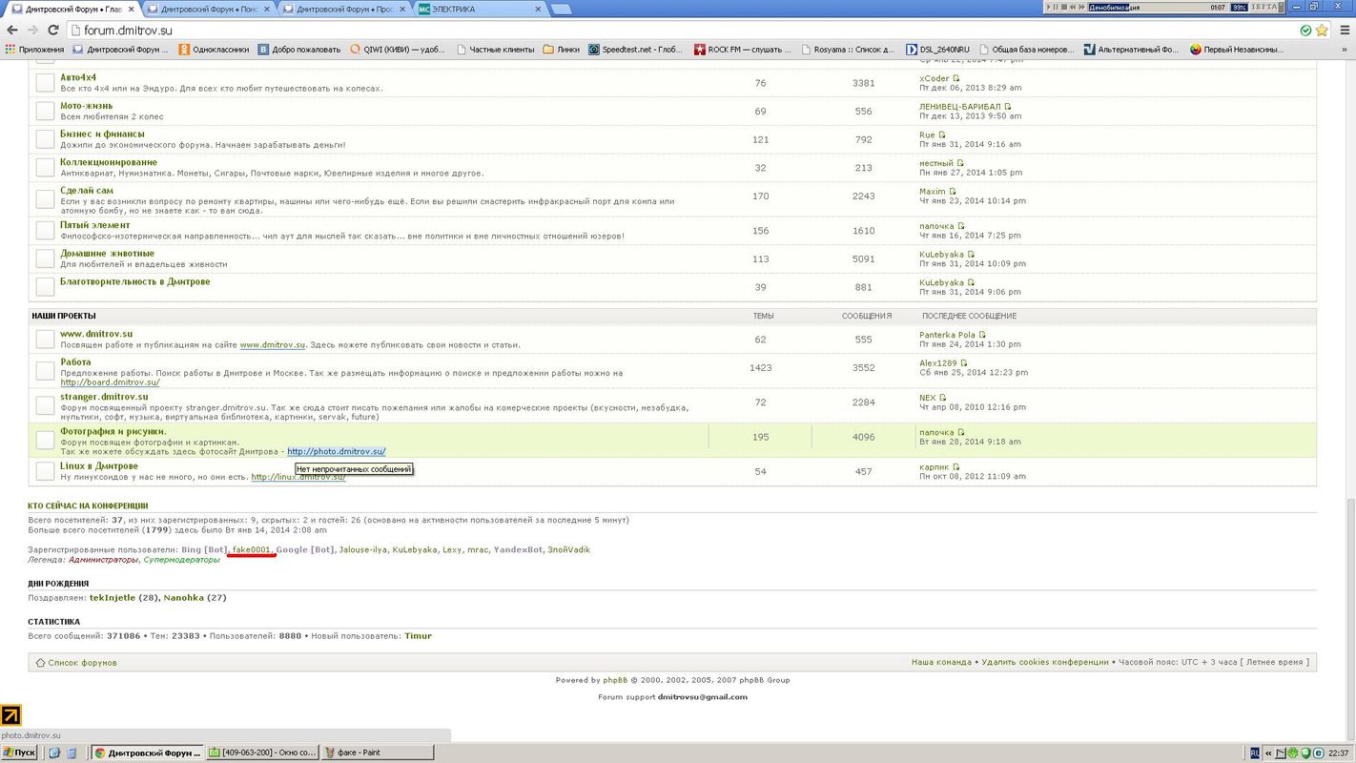Open the Бизнес и финансы forum
Screen dimensions: 1356x763
tap(102, 134)
